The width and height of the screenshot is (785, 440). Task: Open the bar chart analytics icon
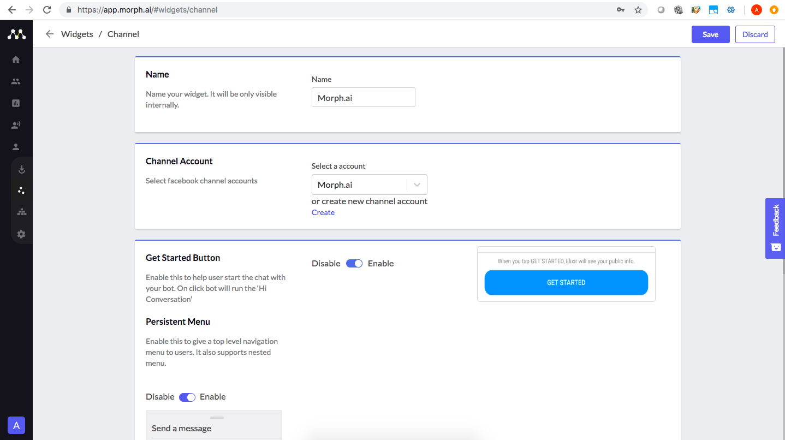pyautogui.click(x=16, y=103)
